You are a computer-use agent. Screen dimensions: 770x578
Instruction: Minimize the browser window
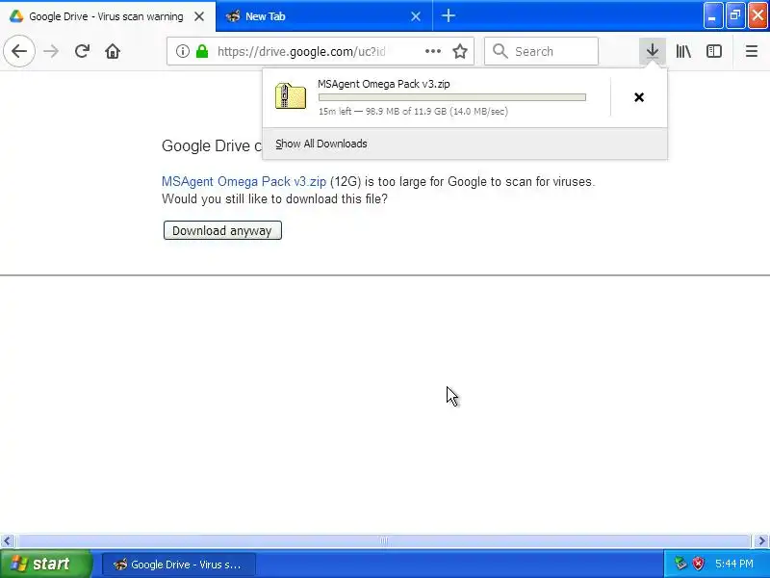(712, 15)
